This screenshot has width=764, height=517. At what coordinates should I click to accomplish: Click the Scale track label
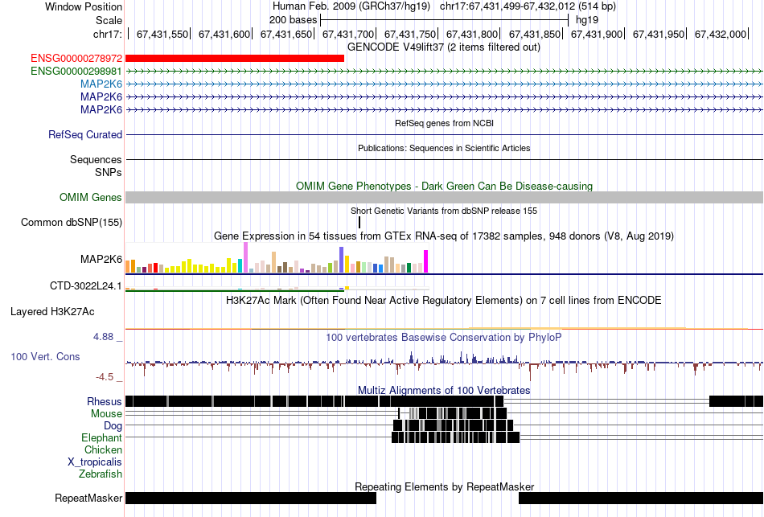point(109,20)
